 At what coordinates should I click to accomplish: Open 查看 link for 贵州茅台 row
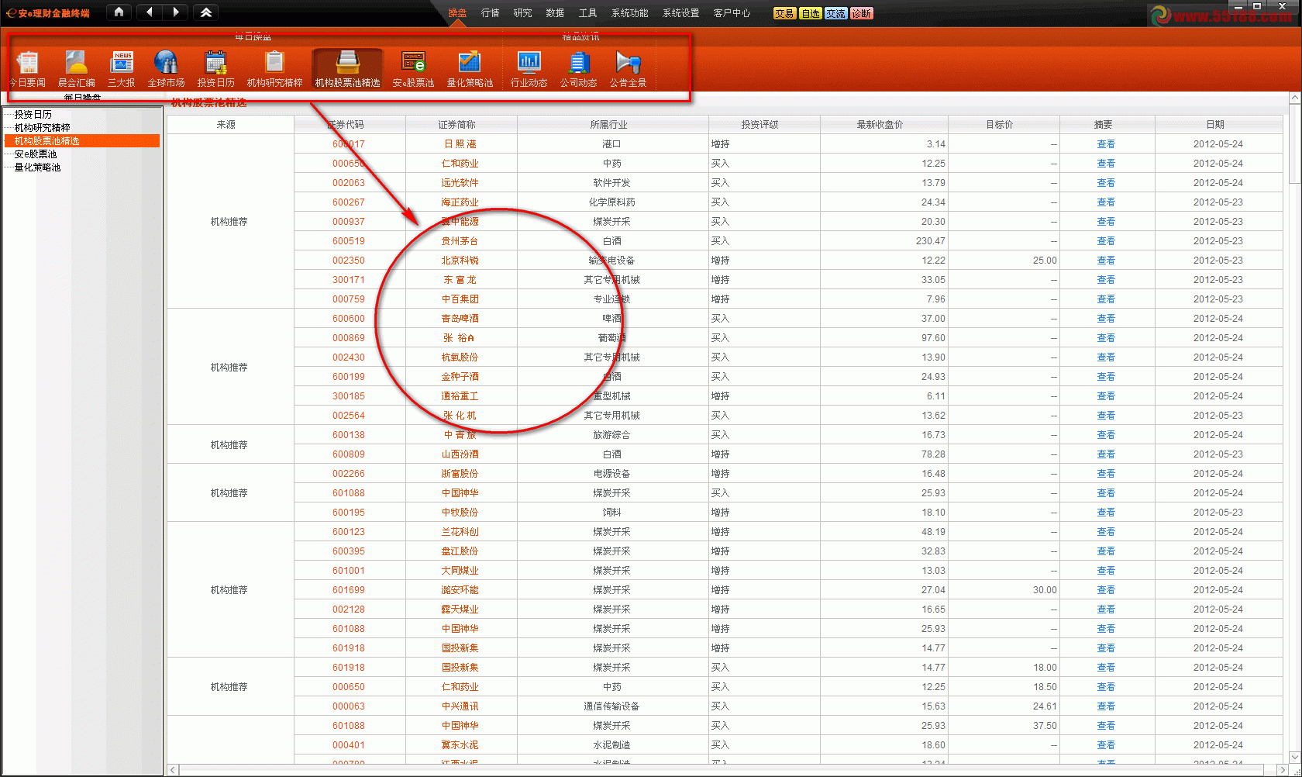pyautogui.click(x=1106, y=241)
